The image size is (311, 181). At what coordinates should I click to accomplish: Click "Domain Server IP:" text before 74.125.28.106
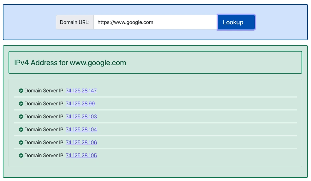coord(45,143)
